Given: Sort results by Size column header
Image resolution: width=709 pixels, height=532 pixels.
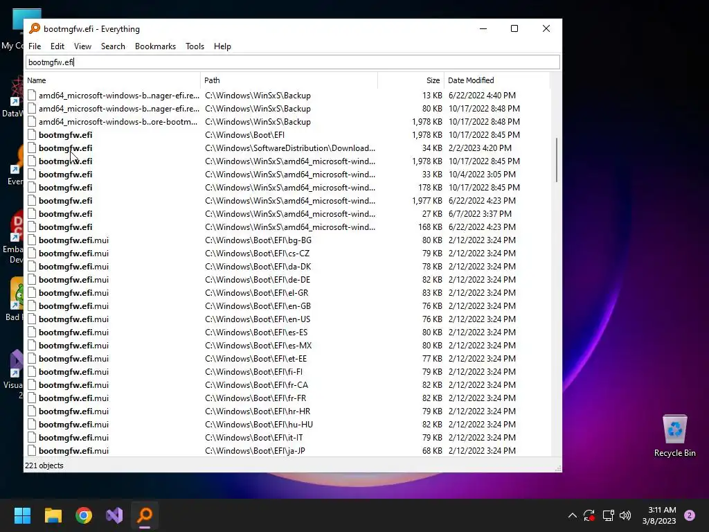Looking at the screenshot, I should coord(411,80).
